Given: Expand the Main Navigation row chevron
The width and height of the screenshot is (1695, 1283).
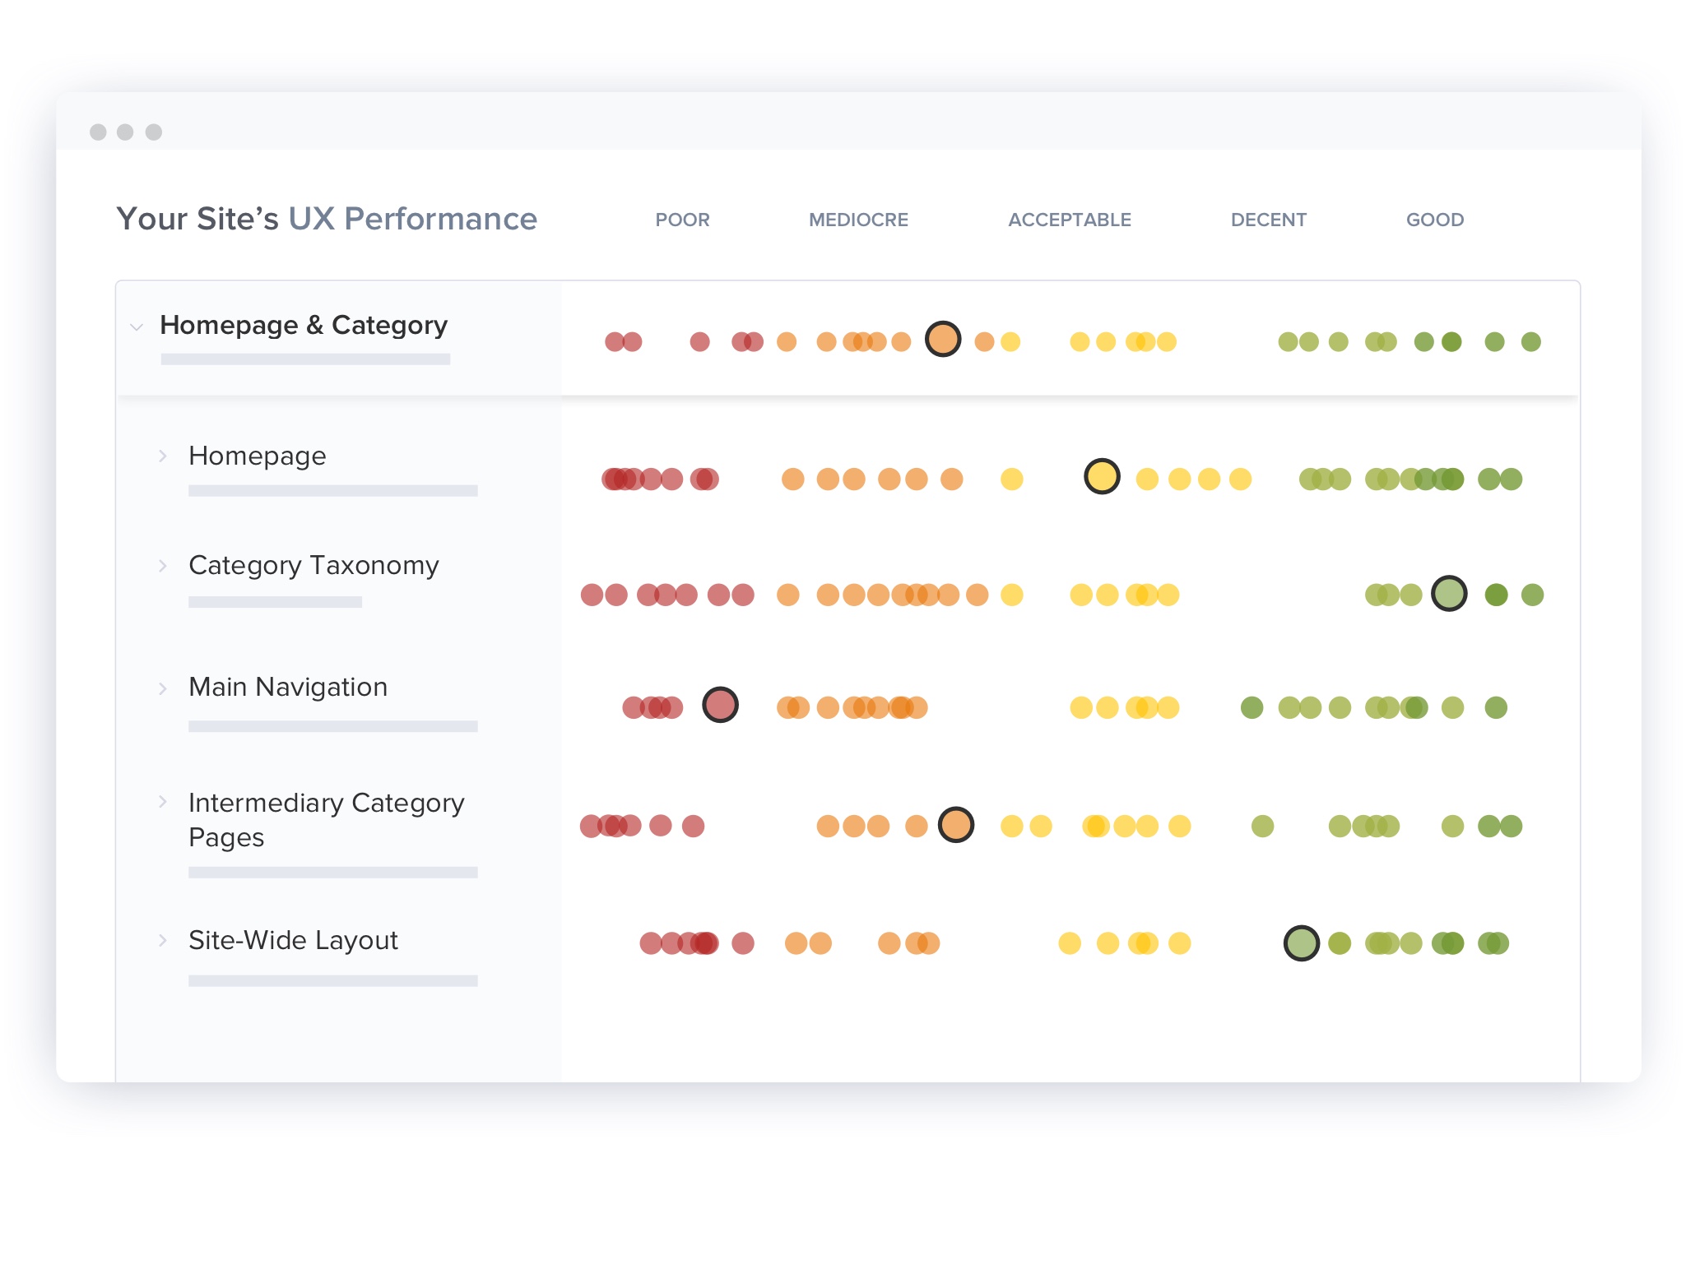Looking at the screenshot, I should pyautogui.click(x=163, y=688).
